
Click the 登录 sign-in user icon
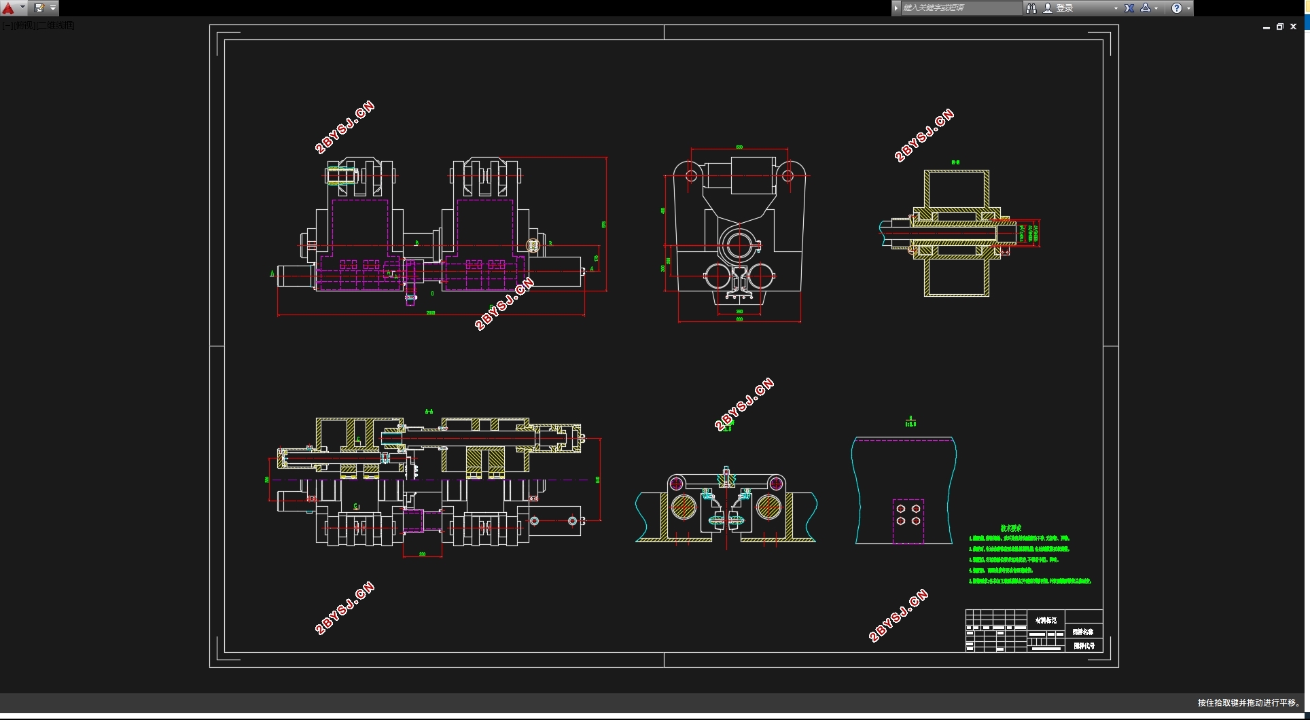[x=1048, y=8]
